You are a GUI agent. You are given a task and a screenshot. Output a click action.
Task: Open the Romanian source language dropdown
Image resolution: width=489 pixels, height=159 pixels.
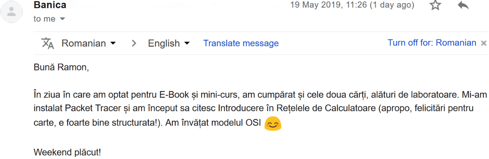tap(88, 43)
